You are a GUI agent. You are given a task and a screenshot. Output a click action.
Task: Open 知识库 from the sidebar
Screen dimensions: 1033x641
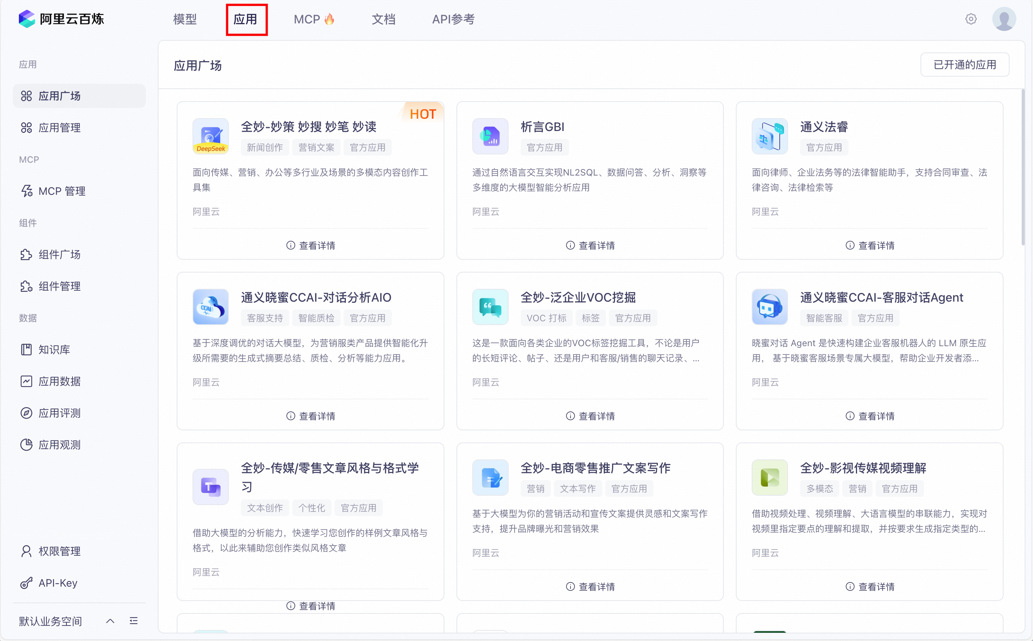tap(54, 349)
